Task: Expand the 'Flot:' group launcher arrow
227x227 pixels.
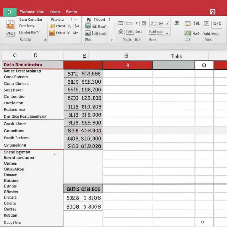Action: click(112, 40)
